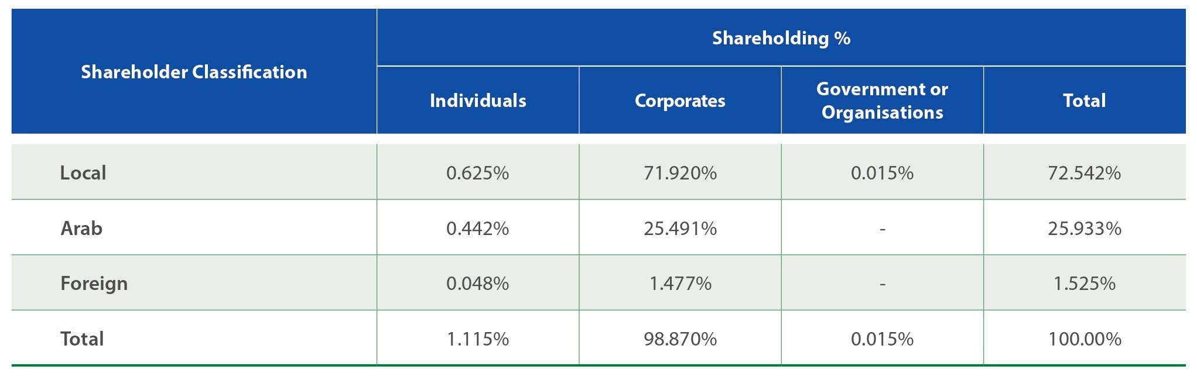Click the 0.625% Local Individuals cell

coord(478,173)
